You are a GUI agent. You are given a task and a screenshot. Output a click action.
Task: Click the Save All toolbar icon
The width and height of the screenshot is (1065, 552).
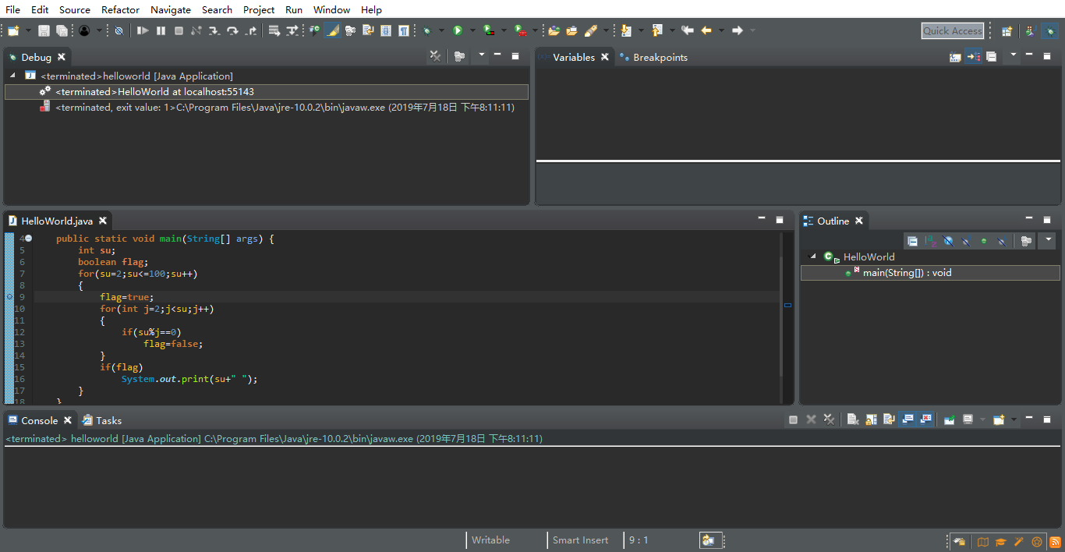[62, 30]
